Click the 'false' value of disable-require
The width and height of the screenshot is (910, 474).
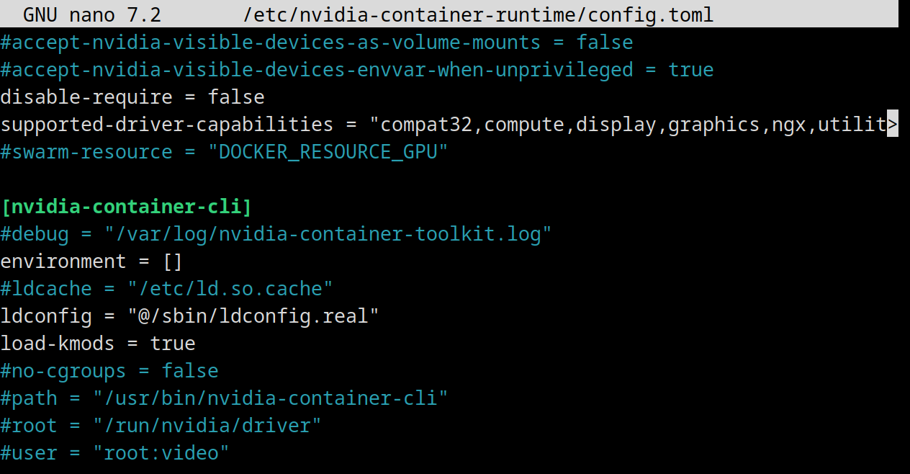(x=236, y=97)
